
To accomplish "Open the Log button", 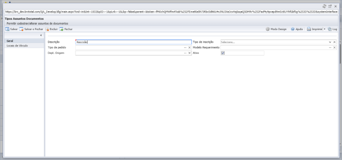I will (333, 29).
